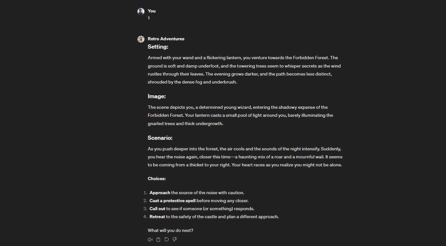Screen dimensions: 446x246
Task: Select the Cast a protective spell choice
Action: [x=199, y=201]
